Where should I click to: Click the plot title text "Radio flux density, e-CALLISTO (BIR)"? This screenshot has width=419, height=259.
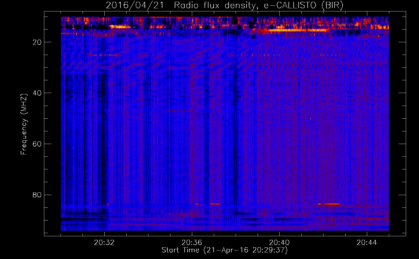pyautogui.click(x=259, y=5)
